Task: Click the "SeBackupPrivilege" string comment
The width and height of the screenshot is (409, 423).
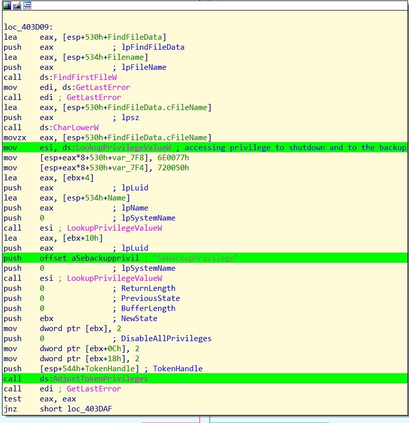Action: pos(196,258)
